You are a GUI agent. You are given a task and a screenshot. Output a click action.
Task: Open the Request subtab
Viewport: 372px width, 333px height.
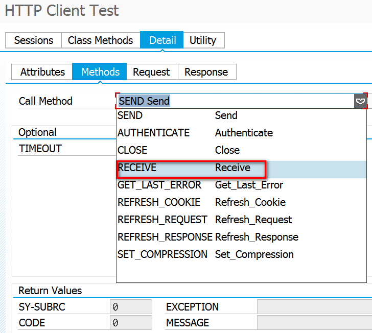click(x=151, y=72)
